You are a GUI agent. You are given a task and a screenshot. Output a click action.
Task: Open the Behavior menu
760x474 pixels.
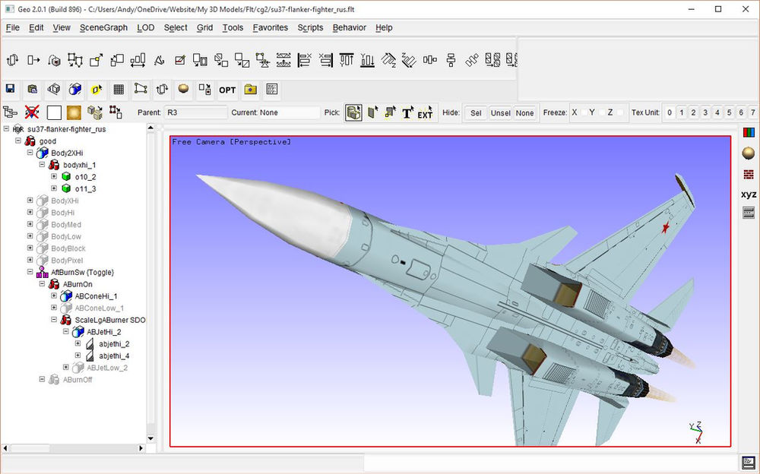pos(349,27)
